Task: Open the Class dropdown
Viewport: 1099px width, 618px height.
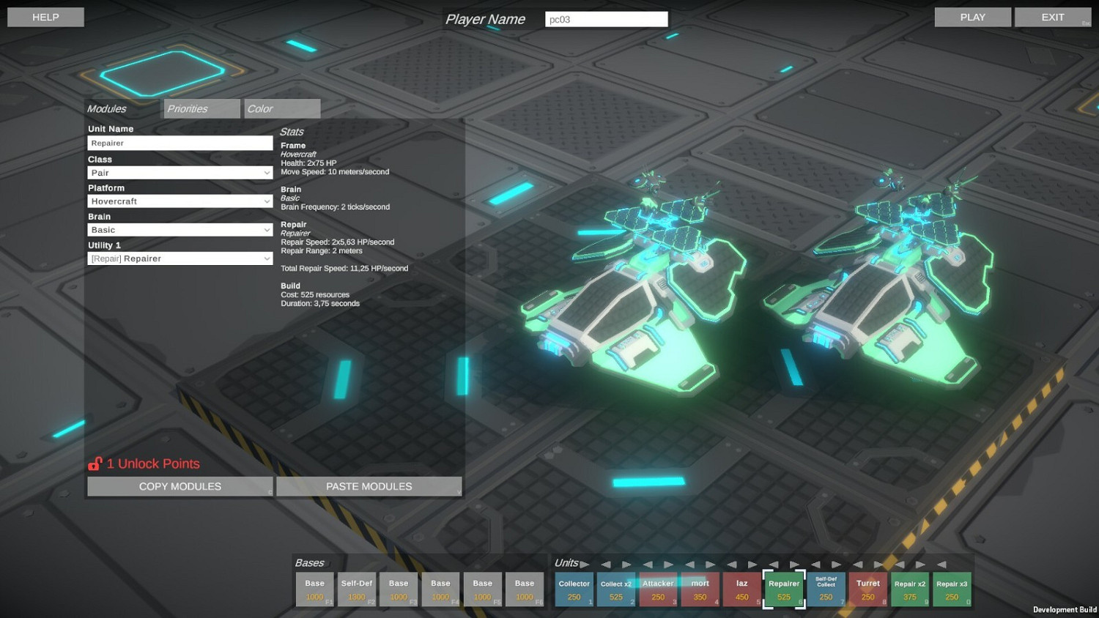Action: coord(180,172)
